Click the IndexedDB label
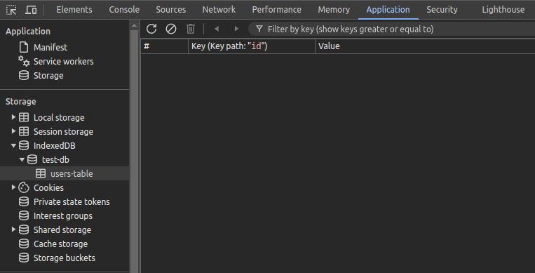535x273 pixels. point(54,145)
